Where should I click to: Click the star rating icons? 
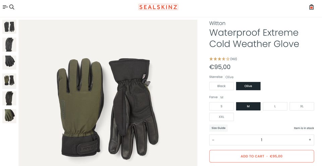[x=219, y=59]
